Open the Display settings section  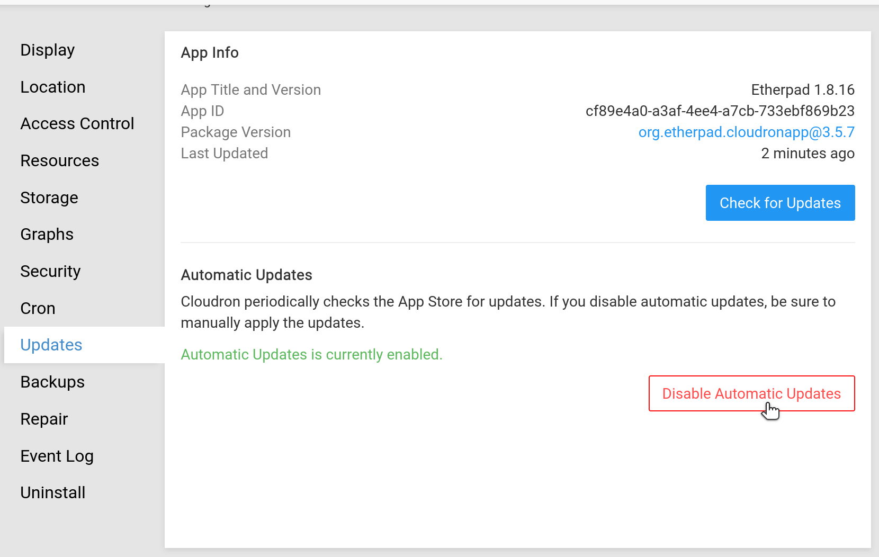point(48,50)
